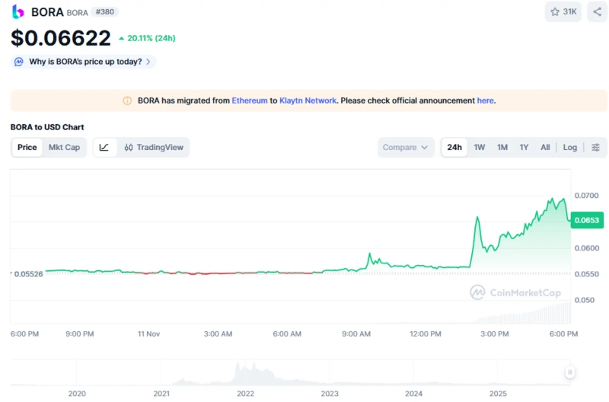The height and width of the screenshot is (402, 609).
Task: Open the share button
Action: 597,11
